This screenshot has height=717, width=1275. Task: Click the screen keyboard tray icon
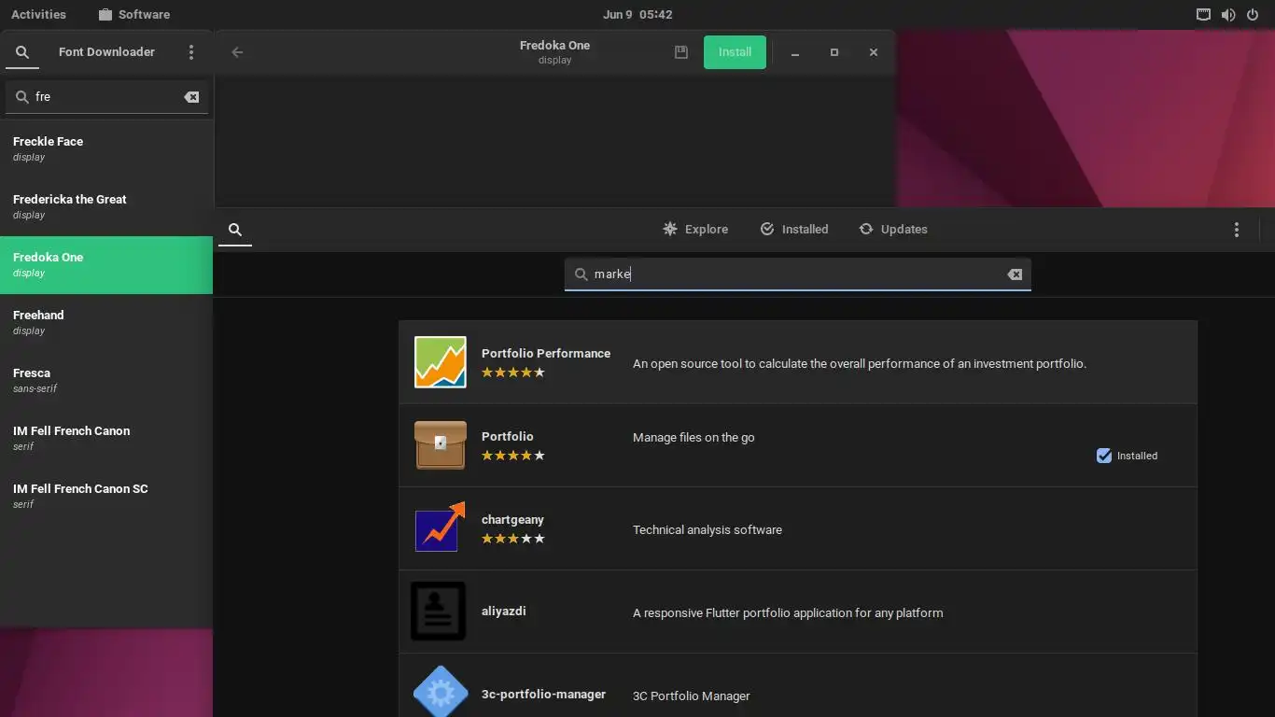[1203, 15]
